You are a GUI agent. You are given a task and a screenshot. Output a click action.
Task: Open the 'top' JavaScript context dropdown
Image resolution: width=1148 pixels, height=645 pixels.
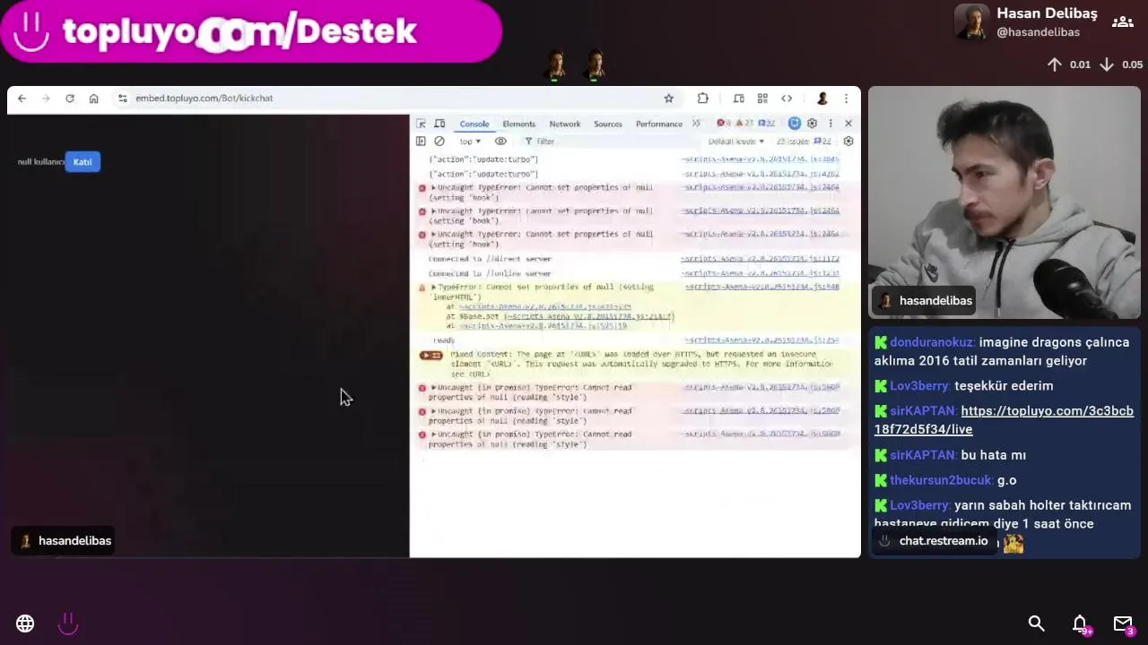tap(470, 142)
